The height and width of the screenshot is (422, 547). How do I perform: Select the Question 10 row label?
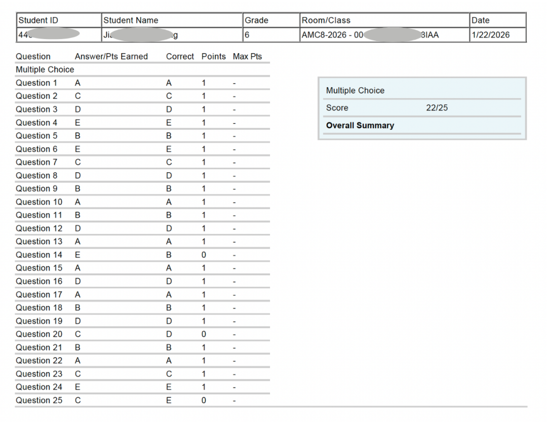39,202
